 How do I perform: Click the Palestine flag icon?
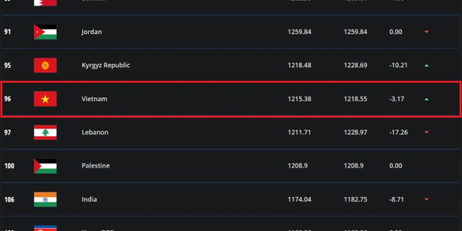[45, 166]
